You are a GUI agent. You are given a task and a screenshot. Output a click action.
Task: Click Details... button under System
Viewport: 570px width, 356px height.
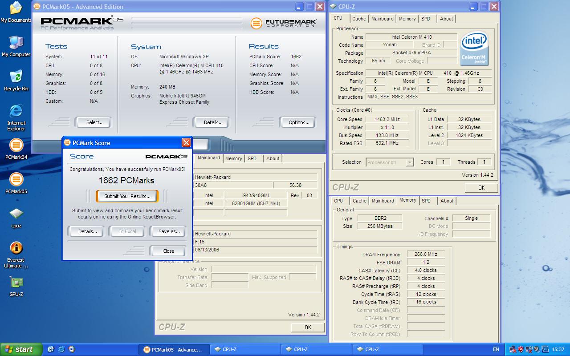point(211,122)
